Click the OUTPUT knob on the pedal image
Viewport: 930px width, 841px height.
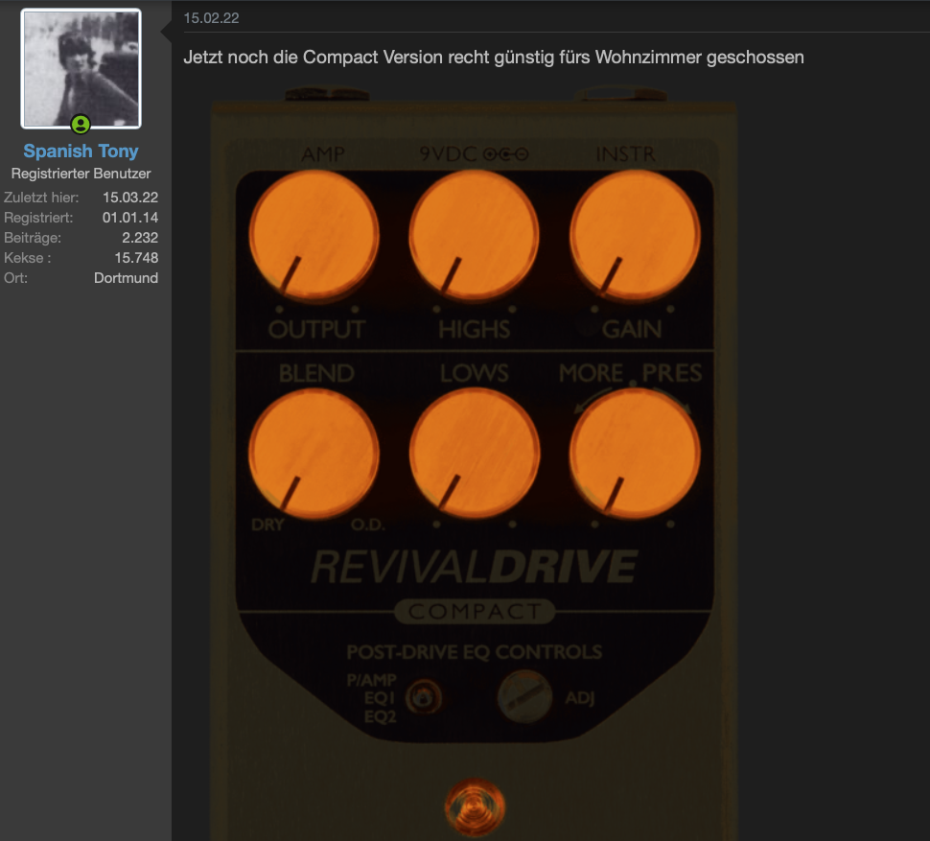coord(314,234)
